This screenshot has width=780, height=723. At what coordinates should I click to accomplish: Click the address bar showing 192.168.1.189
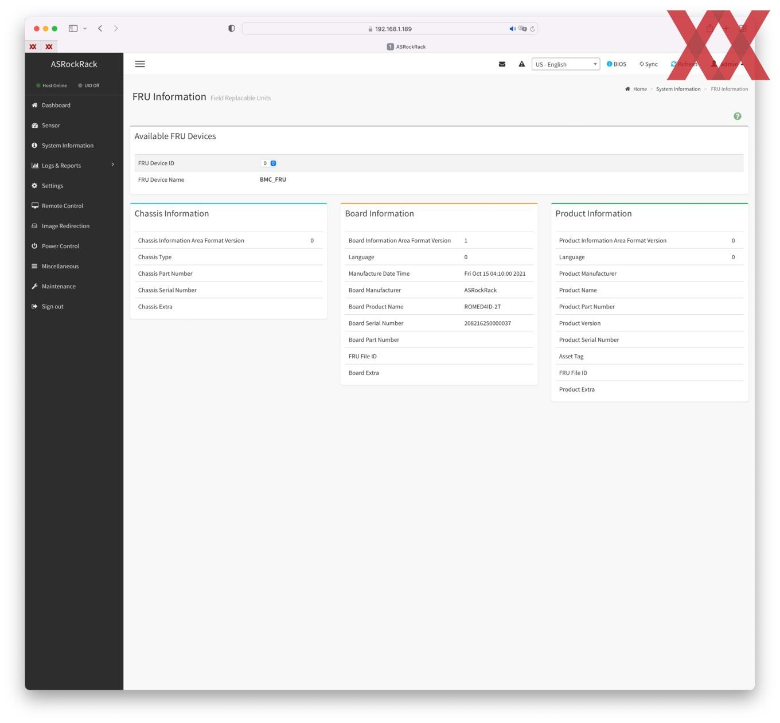tap(390, 29)
